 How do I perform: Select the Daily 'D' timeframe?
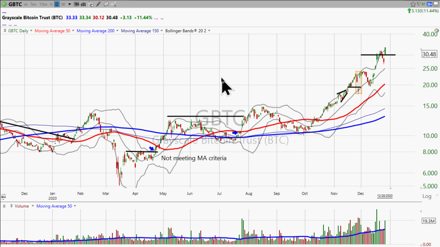pyautogui.click(x=57, y=4)
